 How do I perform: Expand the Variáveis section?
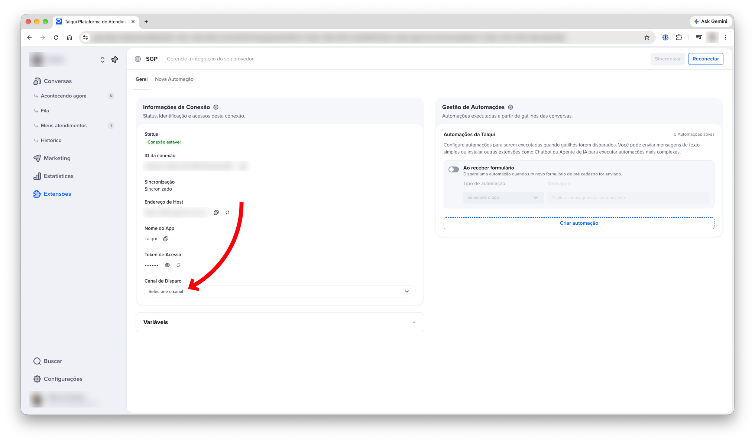tap(280, 322)
